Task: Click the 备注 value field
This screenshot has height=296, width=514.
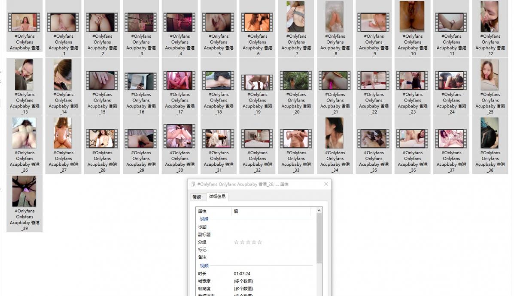Action: 271,257
